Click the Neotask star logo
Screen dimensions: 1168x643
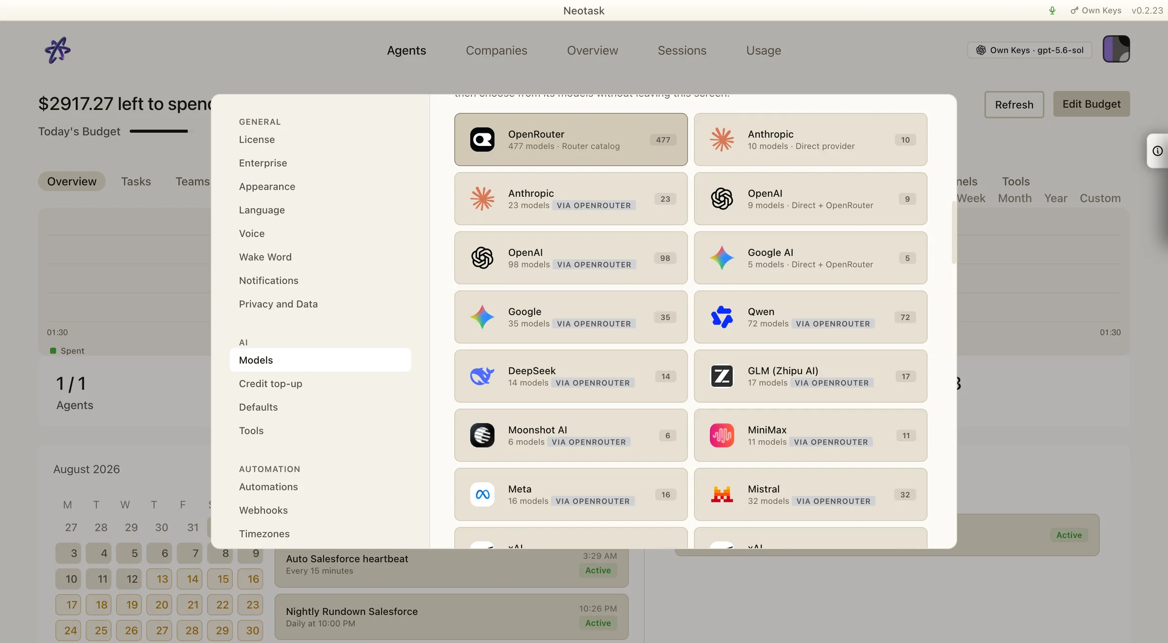[x=57, y=50]
